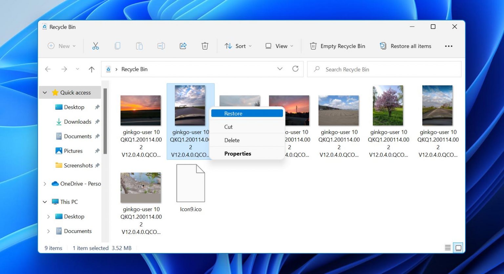Collapse the This PC tree section

click(45, 201)
